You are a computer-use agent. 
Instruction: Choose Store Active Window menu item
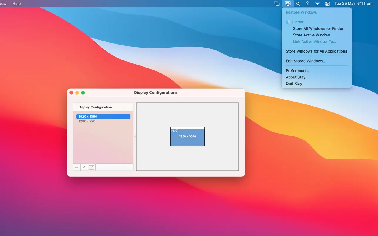311,35
